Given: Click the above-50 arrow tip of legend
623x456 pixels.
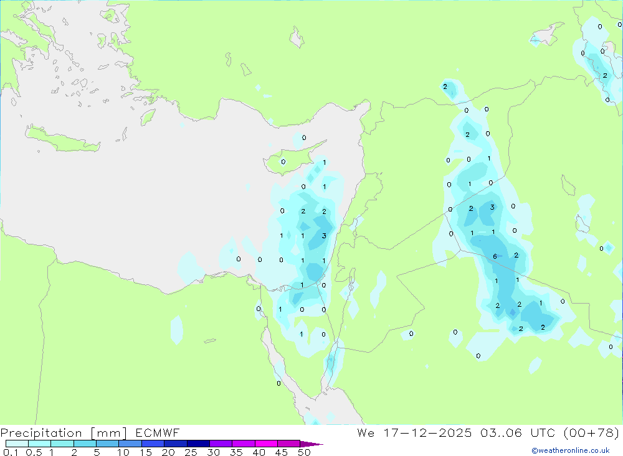Looking at the screenshot, I should [x=311, y=444].
